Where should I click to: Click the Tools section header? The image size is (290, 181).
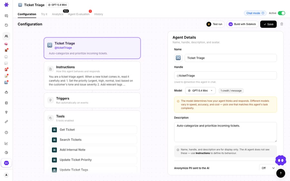(60, 116)
